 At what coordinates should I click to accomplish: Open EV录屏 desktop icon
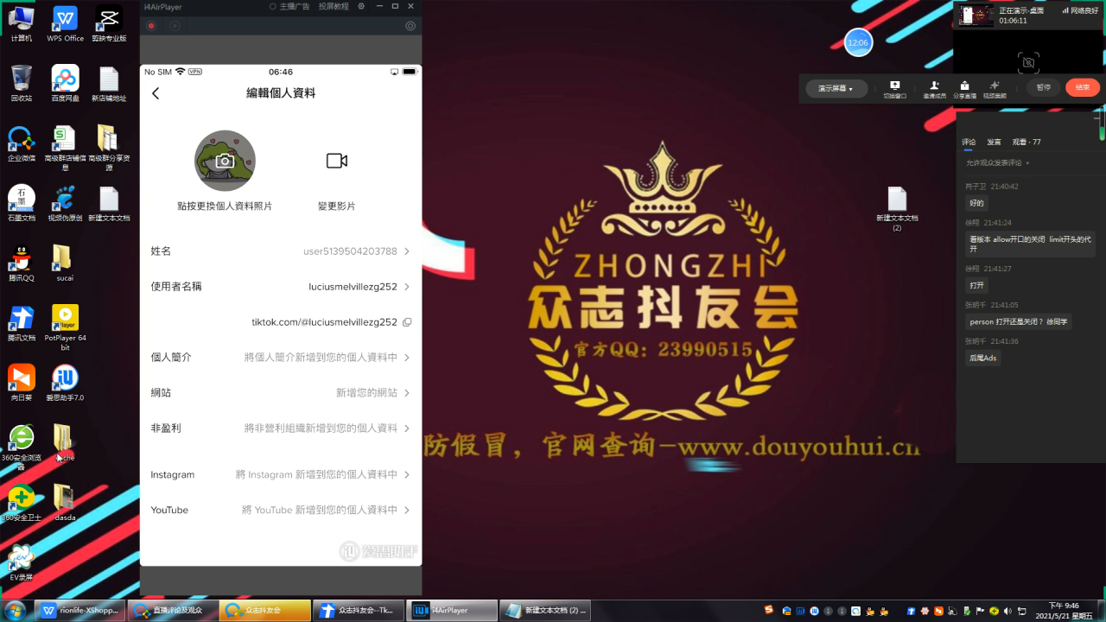tap(22, 562)
